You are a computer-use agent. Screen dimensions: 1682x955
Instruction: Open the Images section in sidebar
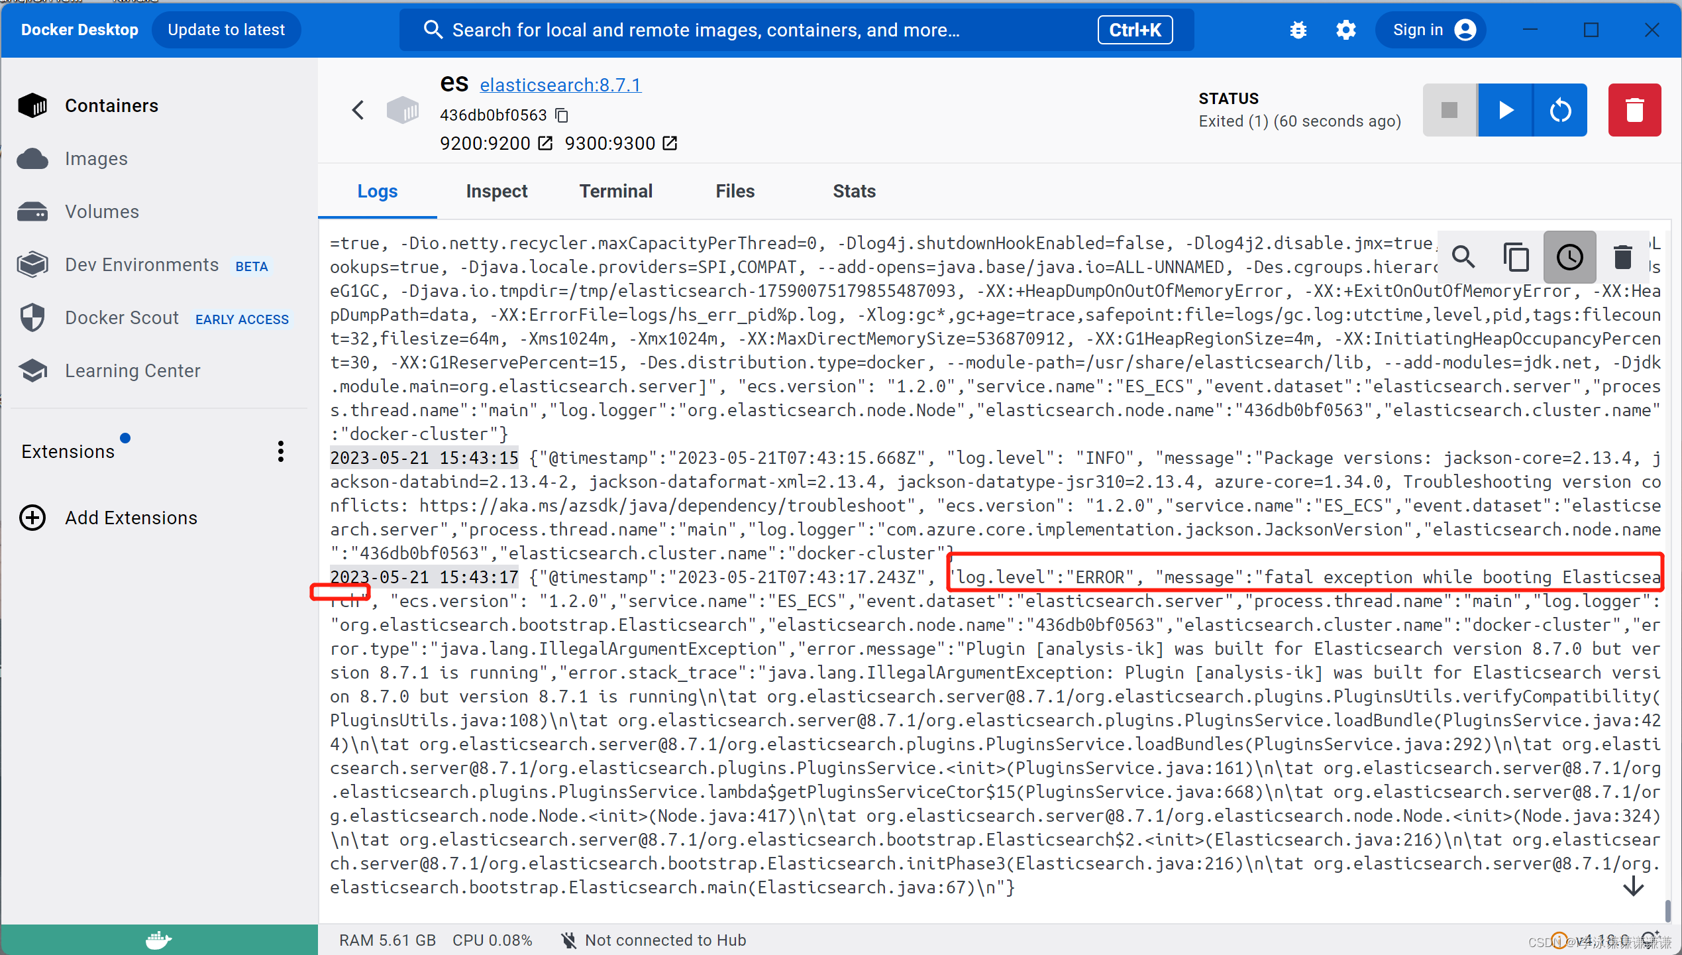(x=95, y=158)
